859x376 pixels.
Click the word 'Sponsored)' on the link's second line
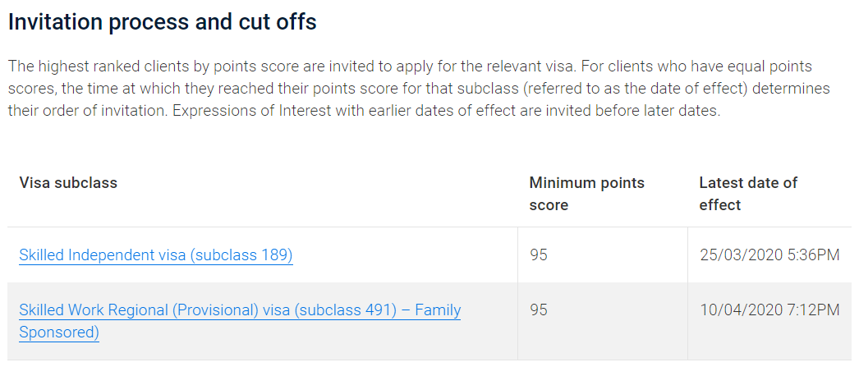(x=59, y=332)
